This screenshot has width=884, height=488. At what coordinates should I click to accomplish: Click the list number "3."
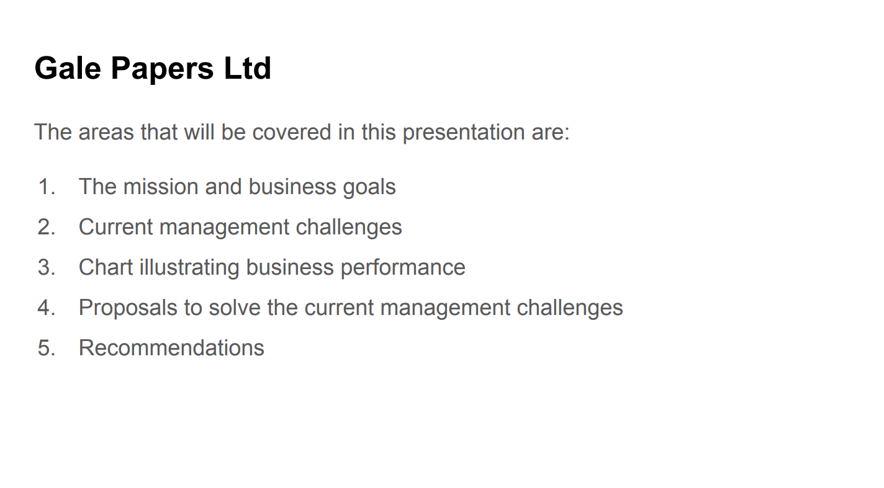tap(47, 267)
